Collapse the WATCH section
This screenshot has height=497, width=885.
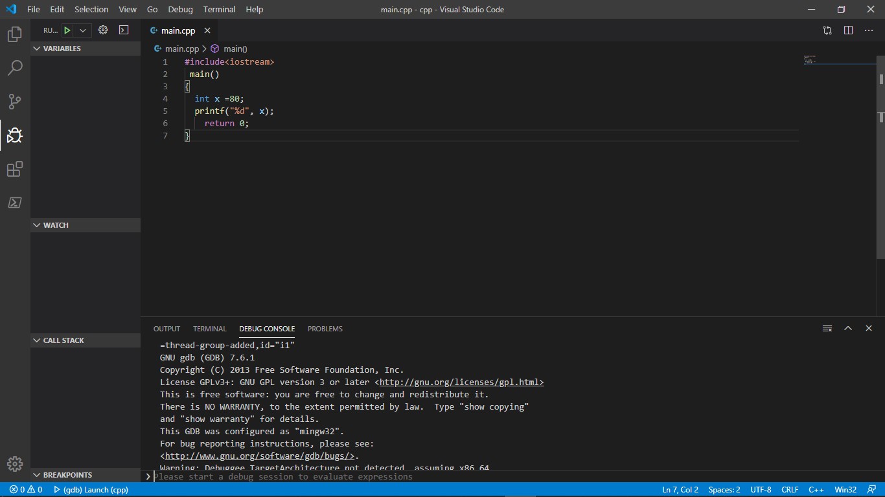click(x=56, y=225)
